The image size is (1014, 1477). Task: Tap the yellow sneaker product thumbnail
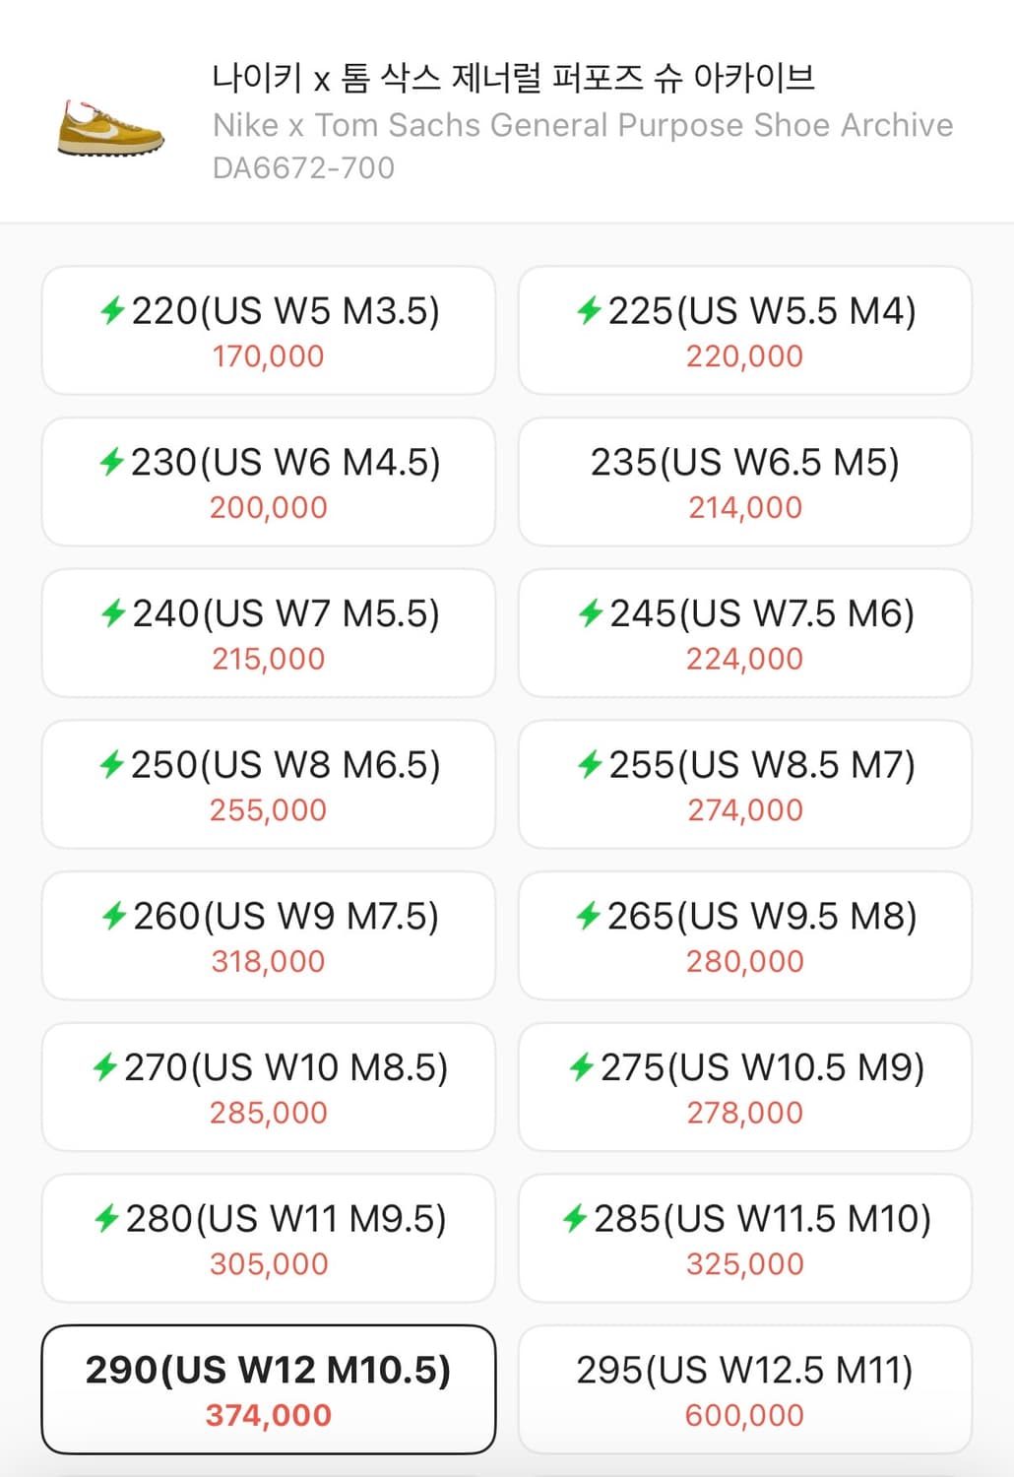tap(110, 128)
